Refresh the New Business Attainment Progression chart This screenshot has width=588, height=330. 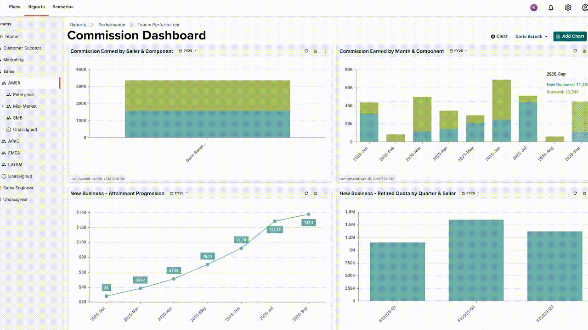click(306, 193)
